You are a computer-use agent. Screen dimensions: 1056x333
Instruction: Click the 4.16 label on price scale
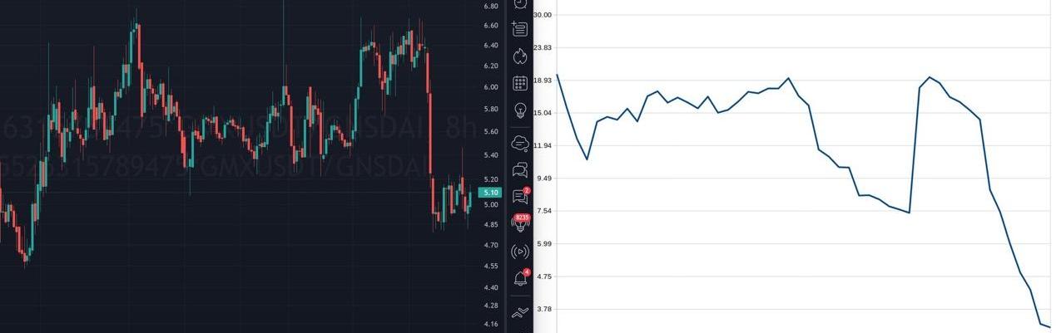point(491,324)
